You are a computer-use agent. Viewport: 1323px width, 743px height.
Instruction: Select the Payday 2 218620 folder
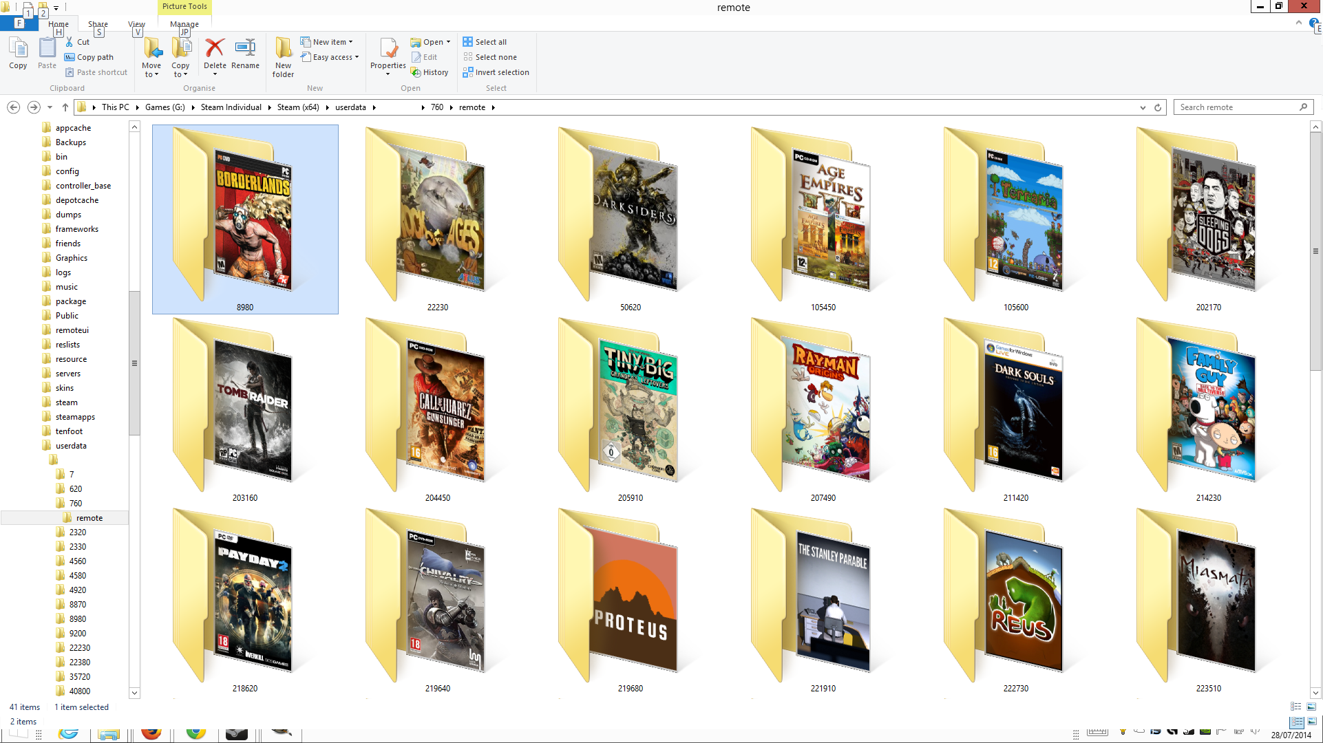click(245, 600)
